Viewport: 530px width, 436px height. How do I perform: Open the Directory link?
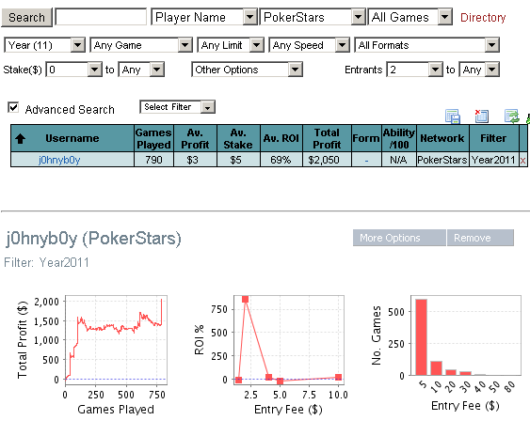click(483, 17)
